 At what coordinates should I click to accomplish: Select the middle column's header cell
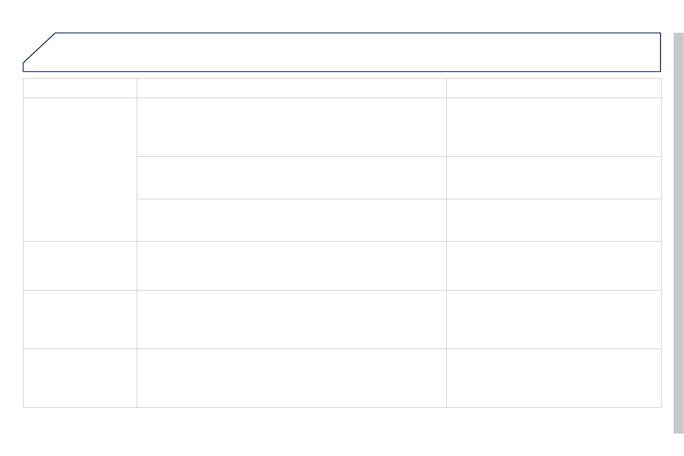point(291,88)
